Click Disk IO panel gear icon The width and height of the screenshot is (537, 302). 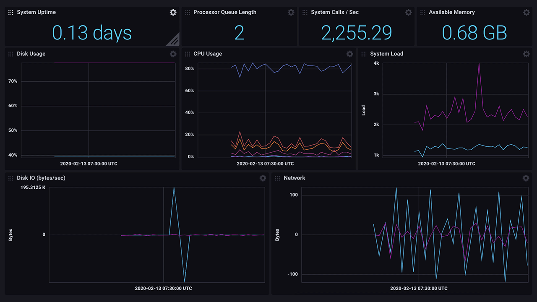[263, 178]
